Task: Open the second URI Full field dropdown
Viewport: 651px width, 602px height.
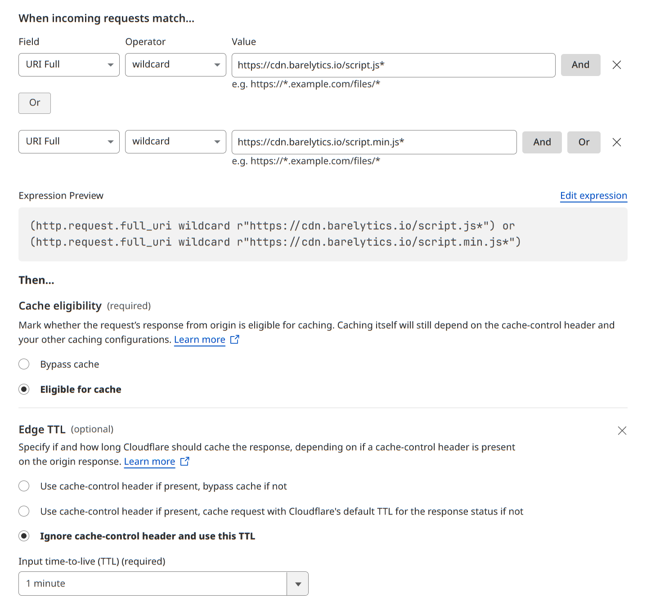Action: click(69, 142)
